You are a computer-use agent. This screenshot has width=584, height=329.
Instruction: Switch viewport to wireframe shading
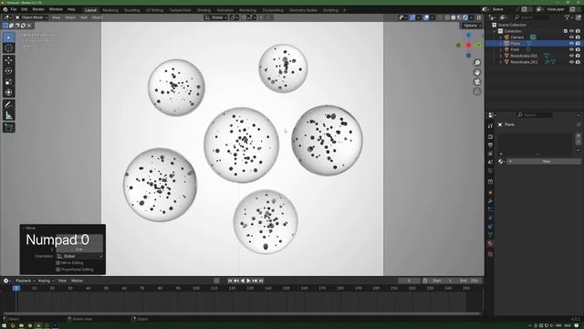point(447,17)
